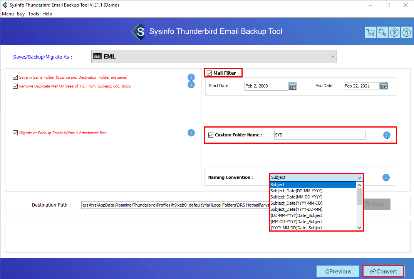Show info for Remove Duplicate Mail
Viewport: 414px width, 279px height.
(191, 84)
